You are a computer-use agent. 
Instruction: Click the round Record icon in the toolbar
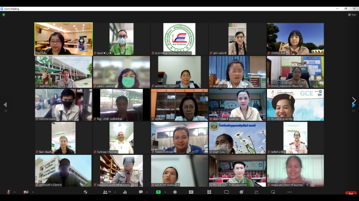point(175,192)
